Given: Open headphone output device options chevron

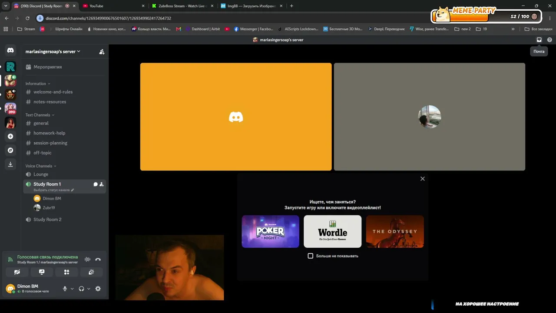Looking at the screenshot, I should 89,289.
